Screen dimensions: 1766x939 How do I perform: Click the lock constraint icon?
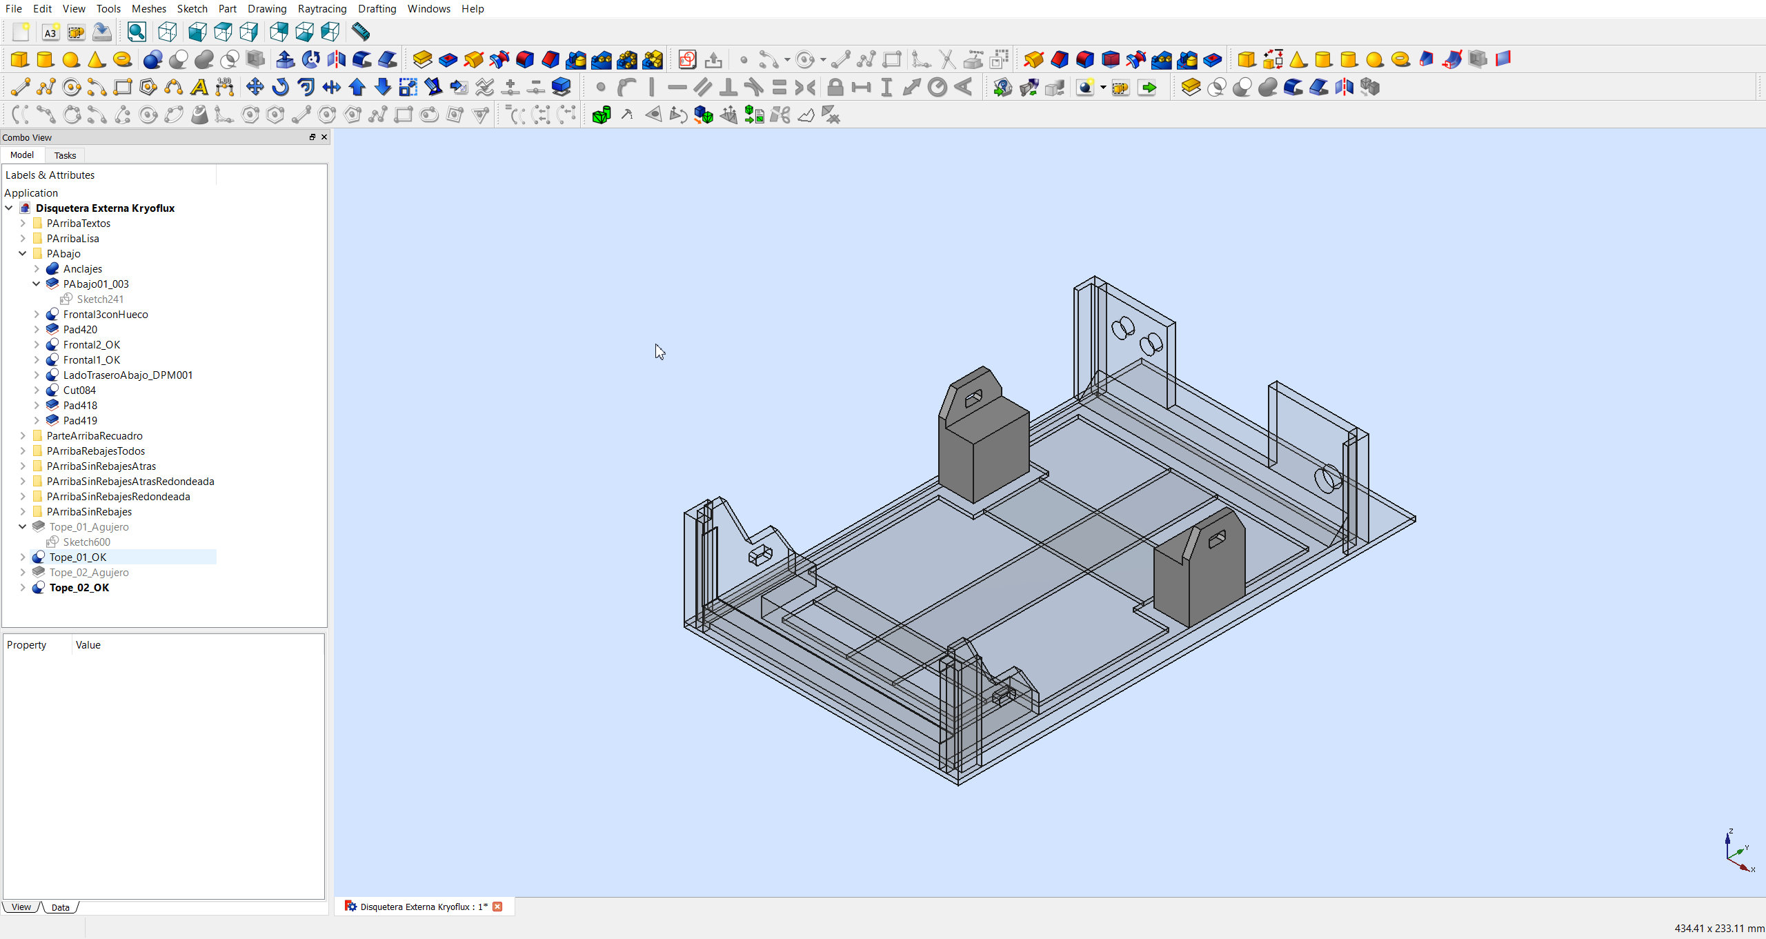[x=835, y=88]
